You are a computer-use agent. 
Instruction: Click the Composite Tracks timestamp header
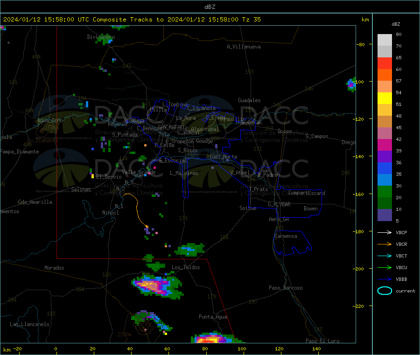tap(132, 20)
